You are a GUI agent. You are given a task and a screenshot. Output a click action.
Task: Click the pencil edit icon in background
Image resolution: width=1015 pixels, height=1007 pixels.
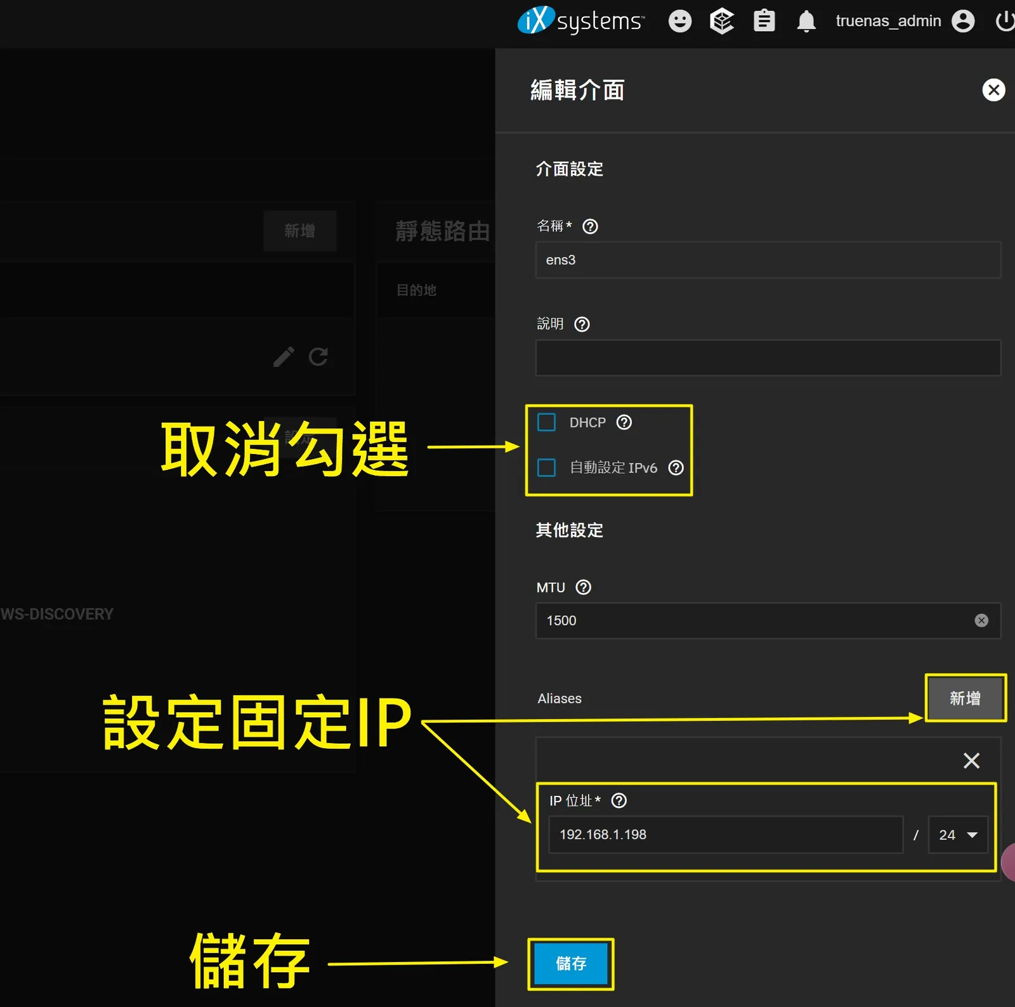[x=284, y=357]
